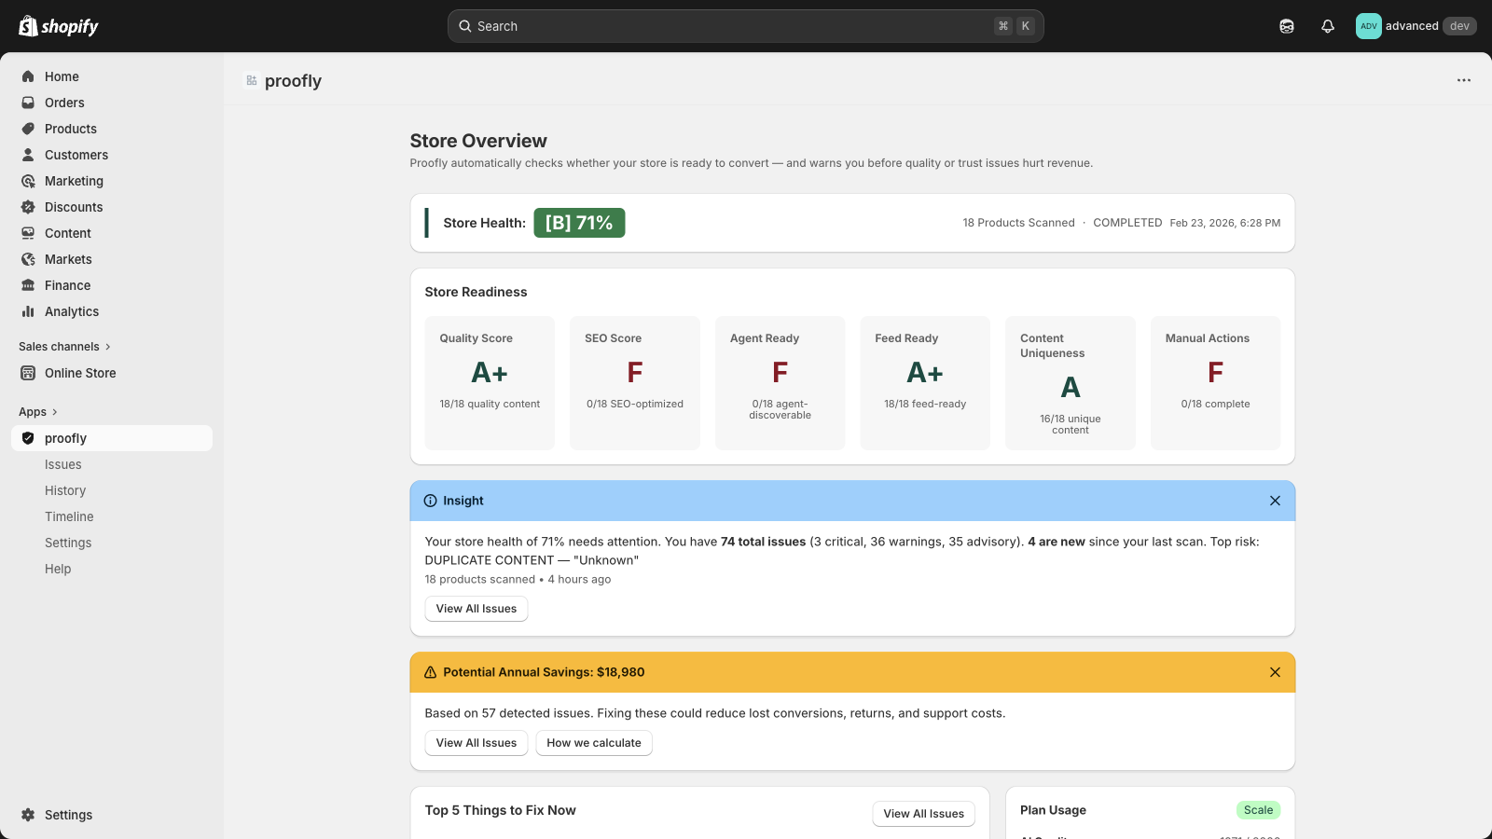This screenshot has width=1492, height=839.
Task: Open How we calculate savings details
Action: pyautogui.click(x=593, y=743)
